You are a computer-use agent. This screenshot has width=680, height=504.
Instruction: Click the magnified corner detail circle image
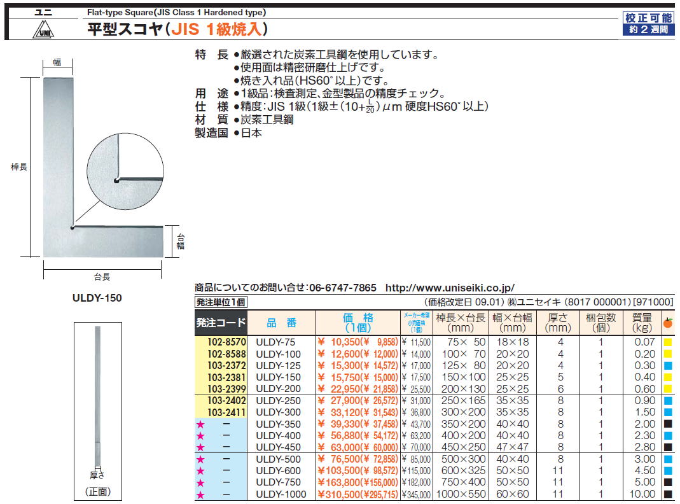(x=125, y=172)
